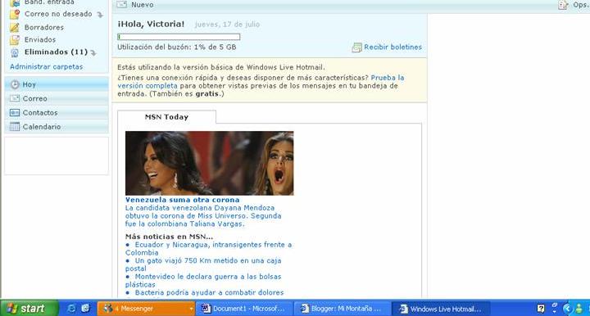Image resolution: width=590 pixels, height=316 pixels.
Task: Click the second quick launch icon
Action: click(85, 309)
